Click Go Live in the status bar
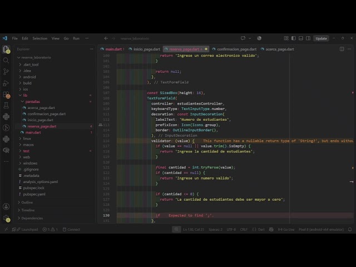The height and width of the screenshot is (267, 356). (286, 229)
